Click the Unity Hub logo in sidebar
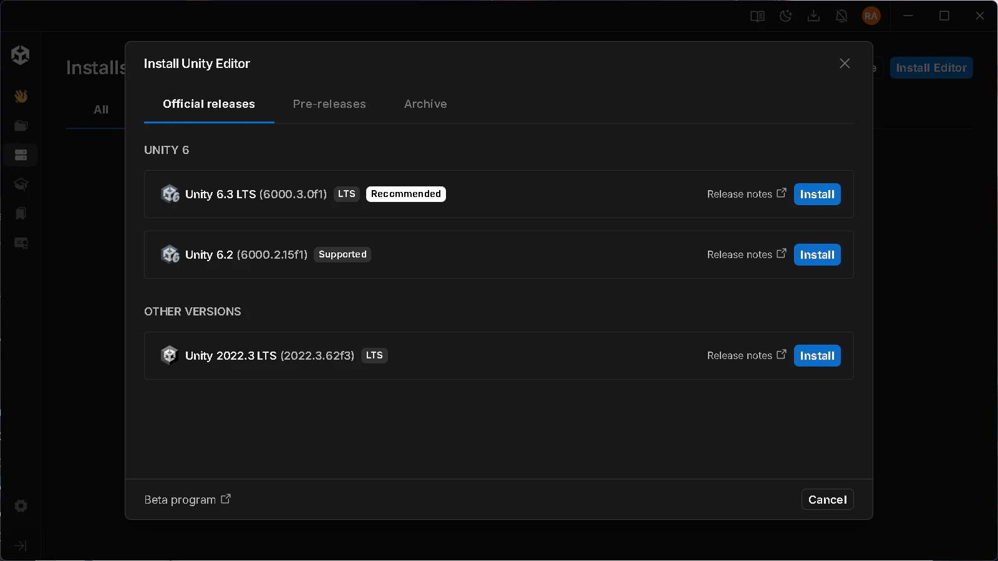Image resolution: width=998 pixels, height=561 pixels. [x=21, y=55]
